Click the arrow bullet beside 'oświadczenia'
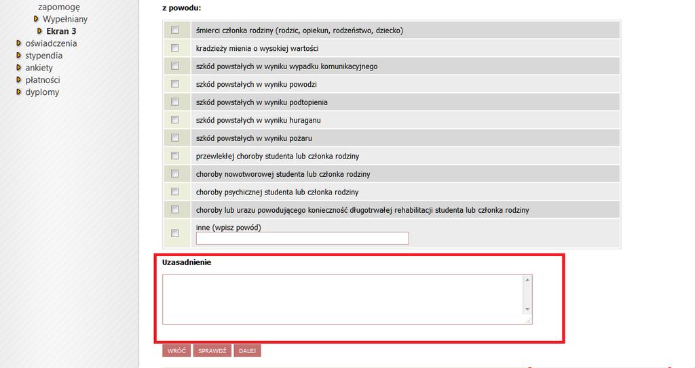Image resolution: width=695 pixels, height=368 pixels. tap(18, 43)
